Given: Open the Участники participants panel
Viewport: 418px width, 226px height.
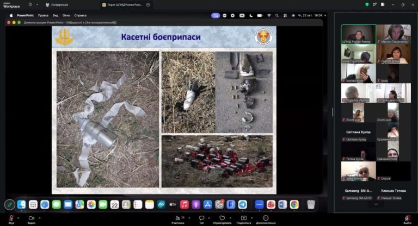Looking at the screenshot, I should point(178,219).
